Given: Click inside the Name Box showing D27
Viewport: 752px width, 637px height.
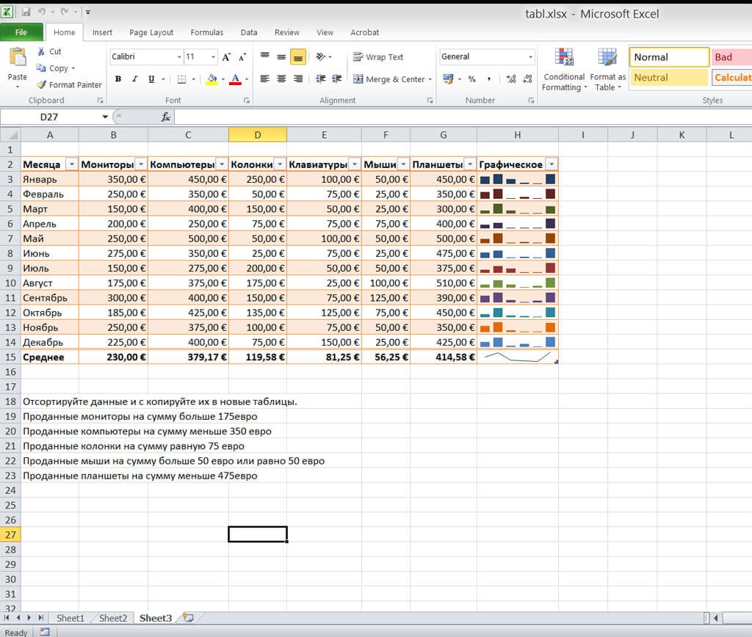Looking at the screenshot, I should (x=51, y=117).
